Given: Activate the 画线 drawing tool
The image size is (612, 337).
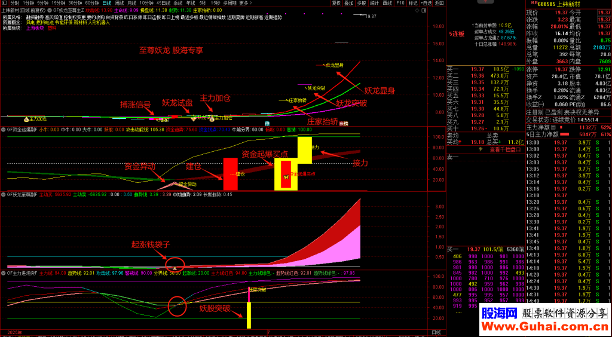Looking at the screenshot, I should (387, 3).
